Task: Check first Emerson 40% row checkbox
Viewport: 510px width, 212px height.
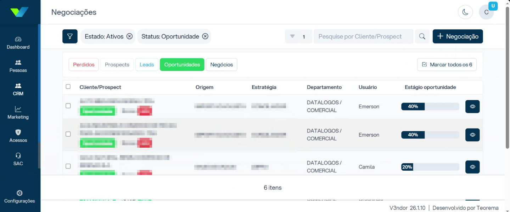Action: [68, 106]
